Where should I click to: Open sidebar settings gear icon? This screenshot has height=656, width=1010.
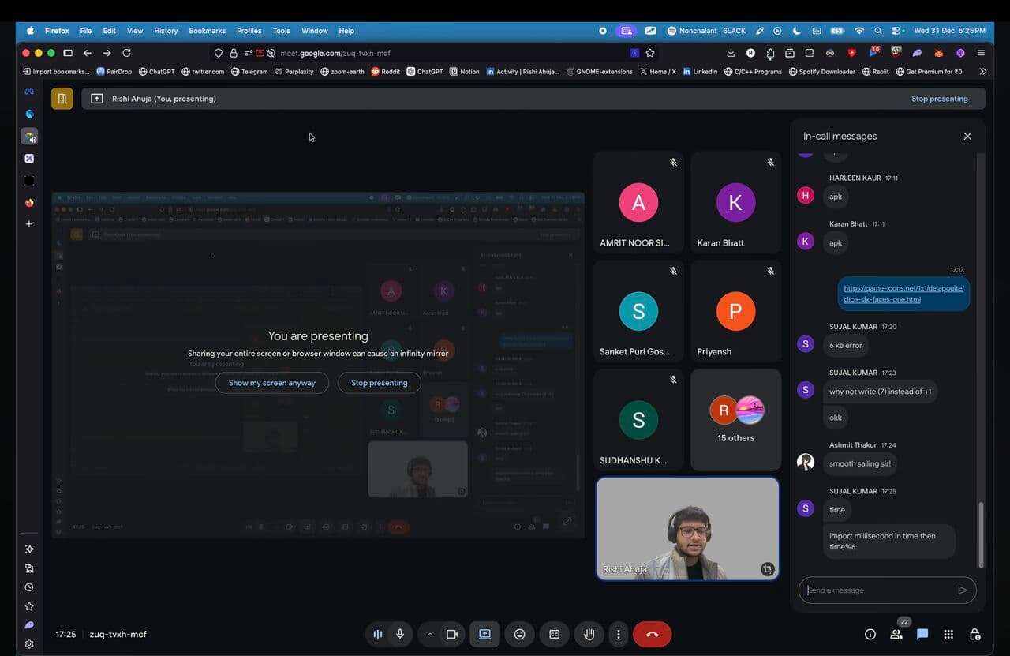pos(29,644)
